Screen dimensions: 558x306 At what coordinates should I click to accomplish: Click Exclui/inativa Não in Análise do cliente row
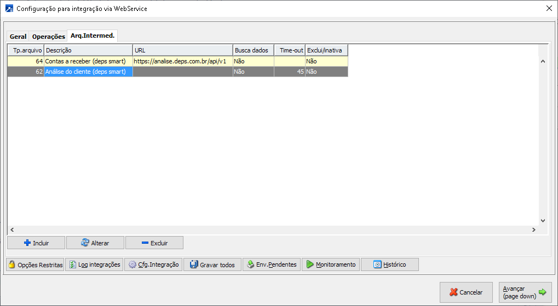326,72
